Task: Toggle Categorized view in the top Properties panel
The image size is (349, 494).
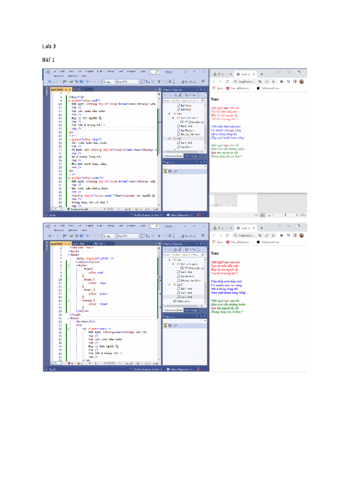Action: (165, 171)
